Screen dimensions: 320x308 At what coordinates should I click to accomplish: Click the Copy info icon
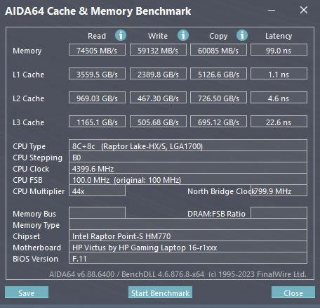(242, 35)
